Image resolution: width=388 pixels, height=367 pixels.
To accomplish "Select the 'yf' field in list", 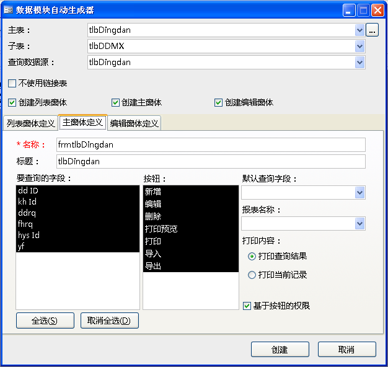I will (77, 246).
